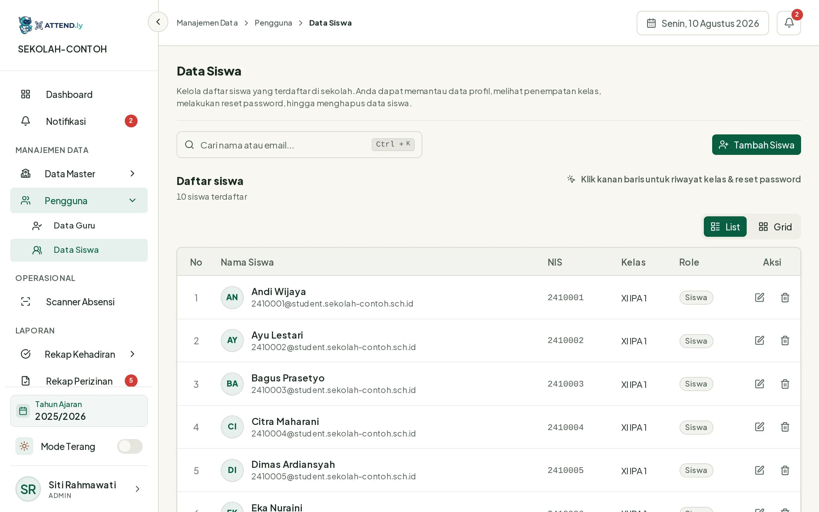Select Data Siswa submenu item
This screenshot has width=819, height=512.
pyautogui.click(x=79, y=250)
